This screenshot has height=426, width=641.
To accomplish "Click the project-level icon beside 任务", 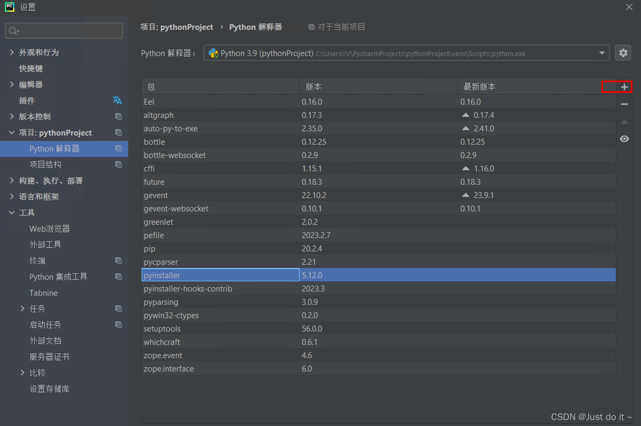I will click(x=119, y=309).
